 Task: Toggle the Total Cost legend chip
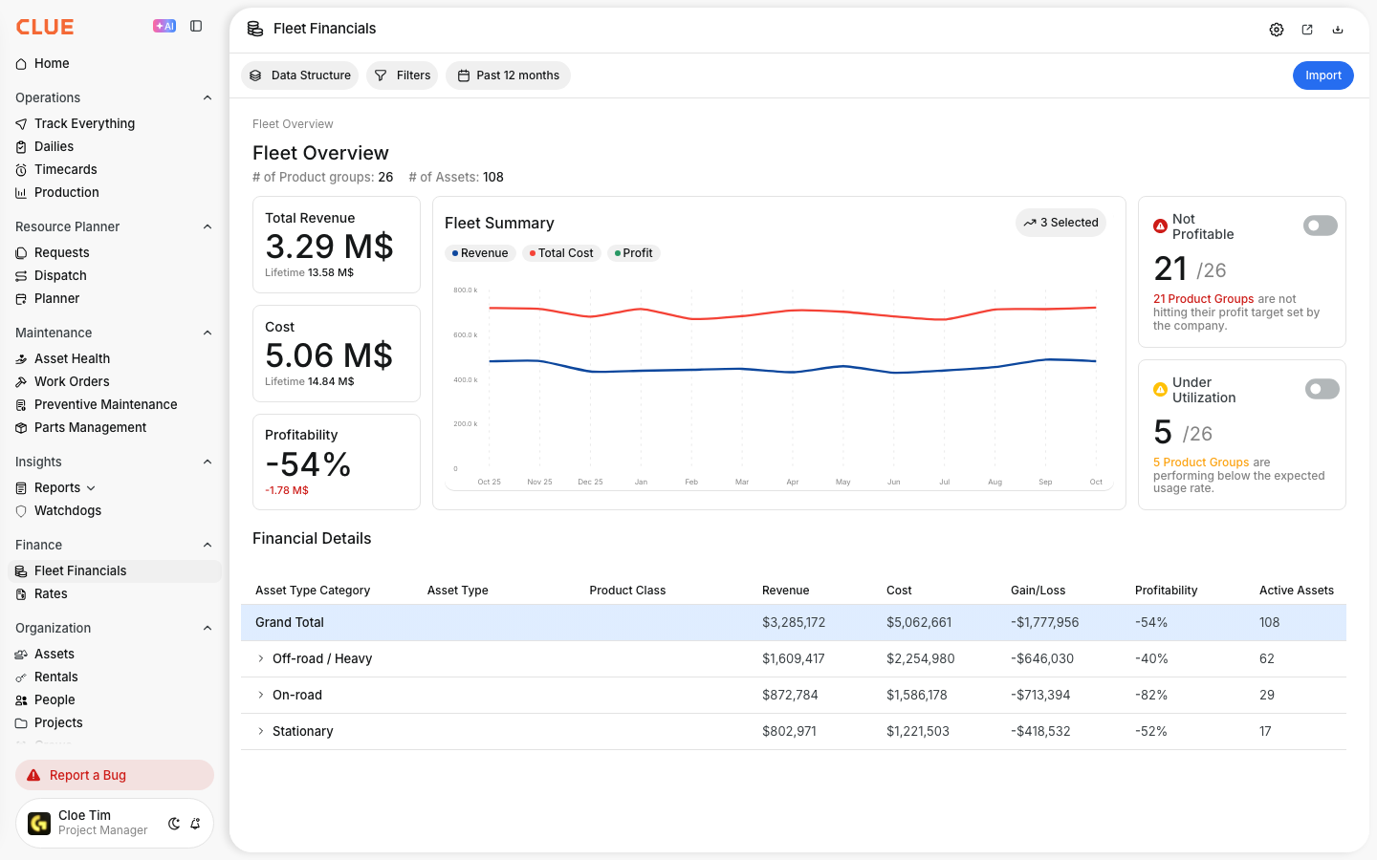[x=561, y=253]
